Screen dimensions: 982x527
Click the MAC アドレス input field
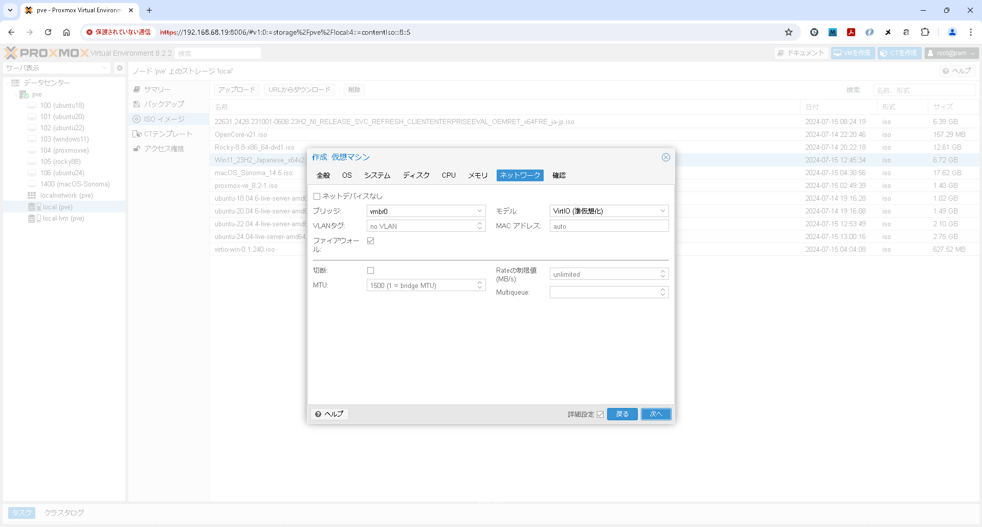(609, 226)
